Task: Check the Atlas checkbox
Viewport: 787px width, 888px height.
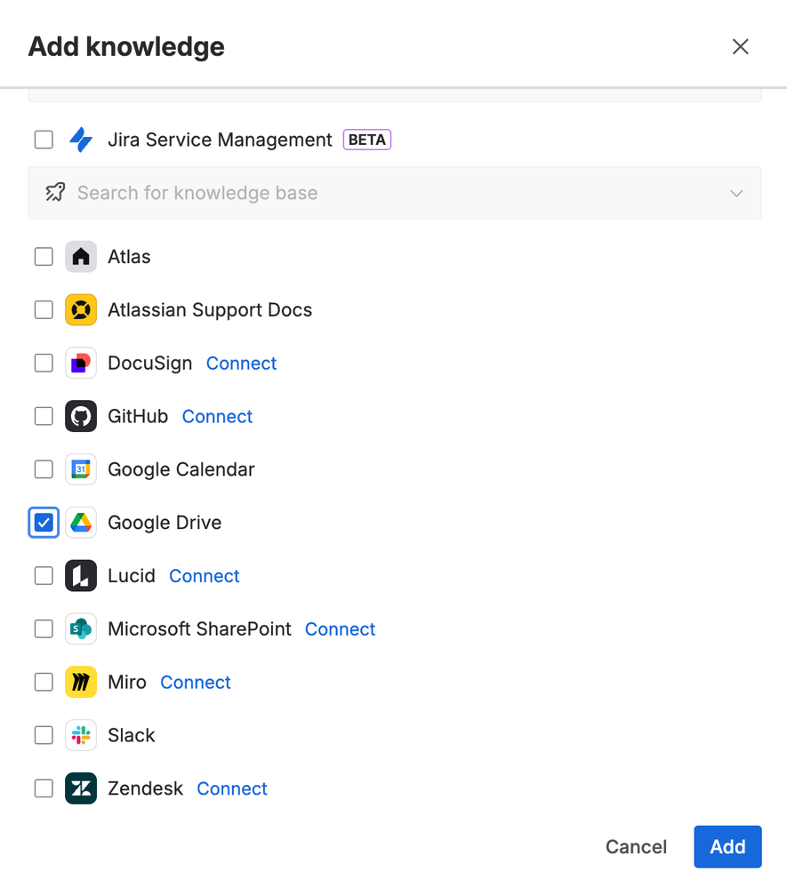Action: (44, 257)
